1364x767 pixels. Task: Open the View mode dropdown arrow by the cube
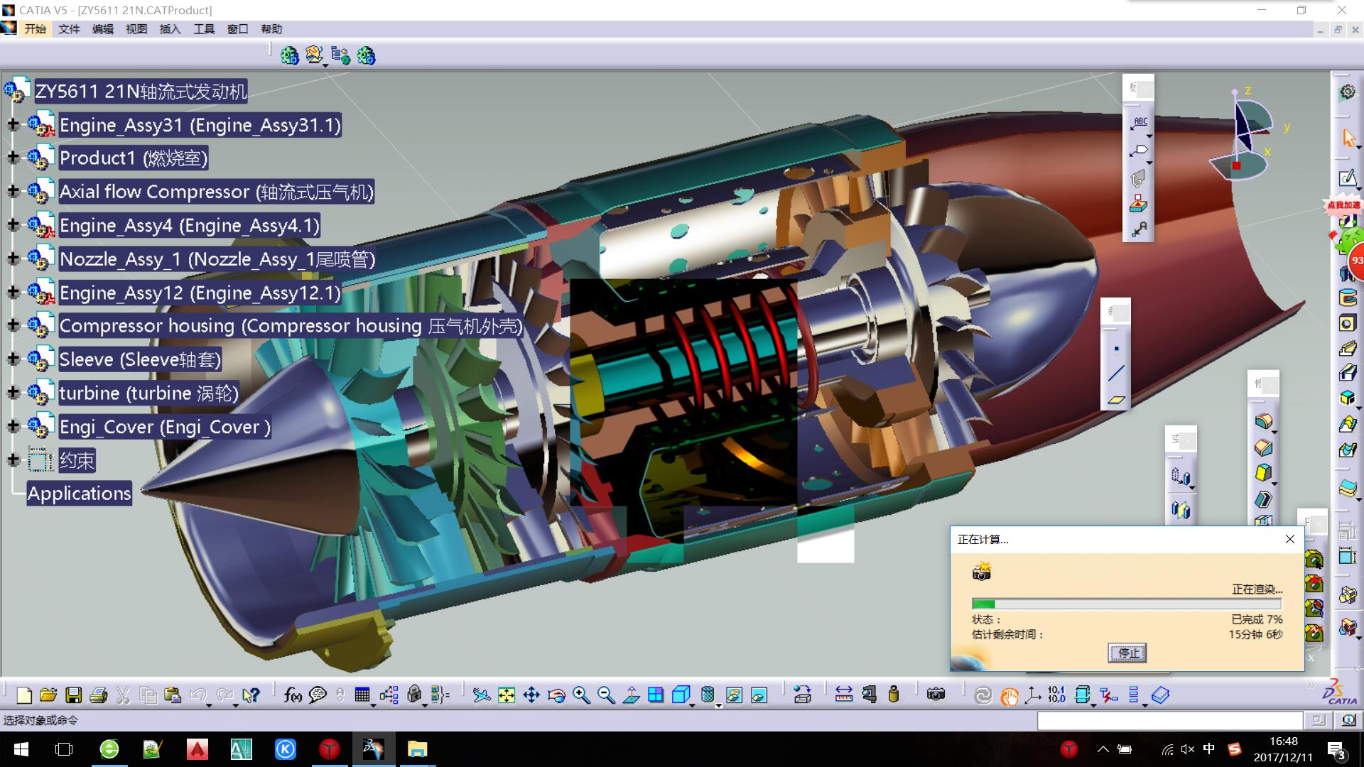coord(693,705)
